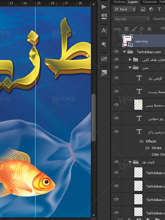Collapse the متن group arrow
Screen dimensions: 165x220
coord(130,68)
